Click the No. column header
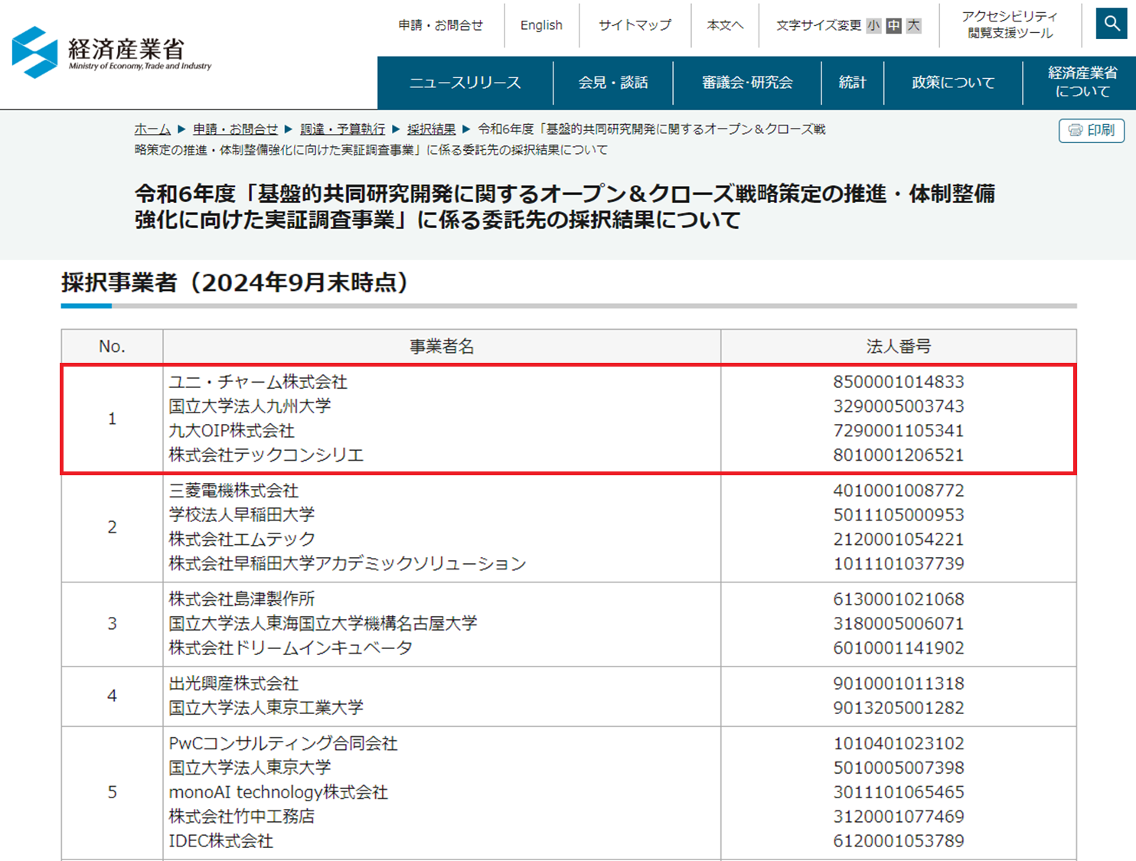The width and height of the screenshot is (1136, 861). [x=112, y=346]
